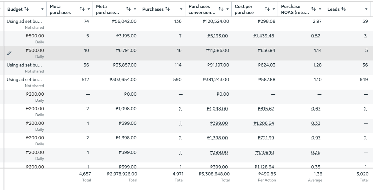373x190 pixels.
Task: Select Leads value 59 cell
Action: [365, 21]
